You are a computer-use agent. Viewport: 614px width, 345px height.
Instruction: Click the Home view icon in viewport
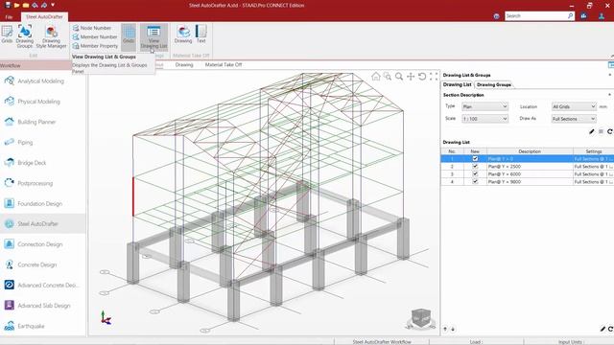pyautogui.click(x=376, y=77)
